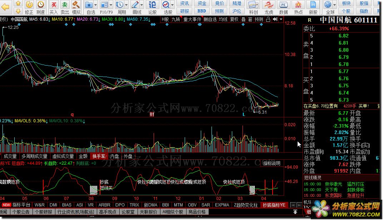This screenshot has width=383, height=220.
Task: Click the arrow-to-bar icon in chart toolbar
Action: click(275, 19)
